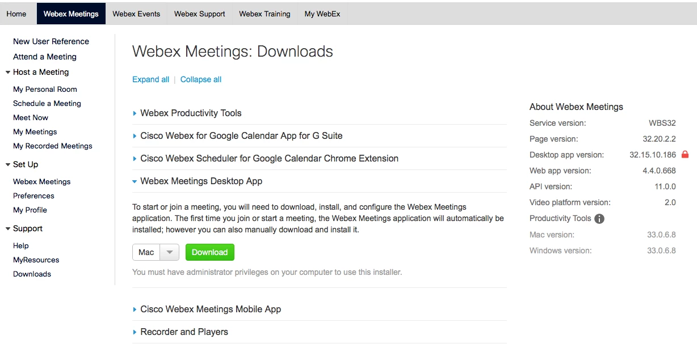Open the Webex Support tab
697x348 pixels.
[200, 14]
